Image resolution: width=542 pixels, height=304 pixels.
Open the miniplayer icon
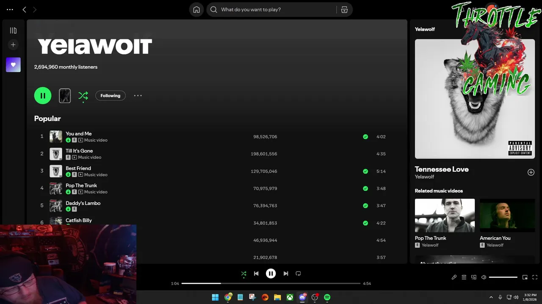[x=525, y=277]
